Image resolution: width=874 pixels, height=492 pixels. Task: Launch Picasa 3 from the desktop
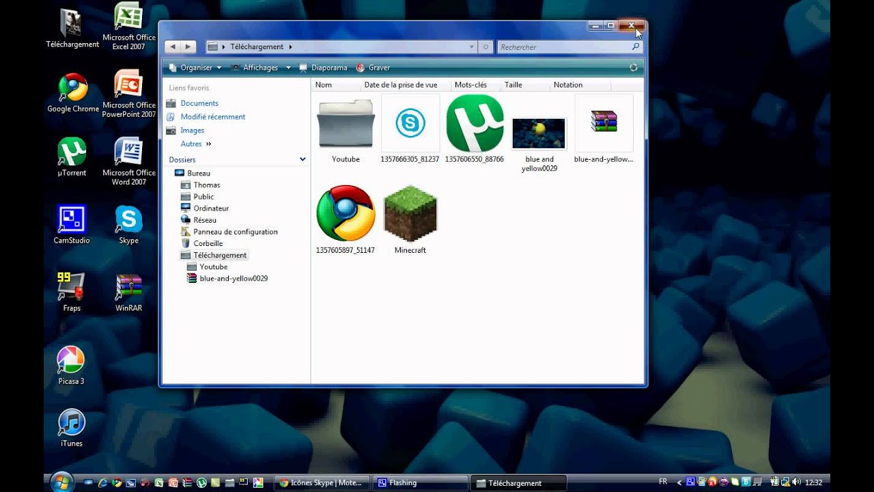pyautogui.click(x=71, y=366)
